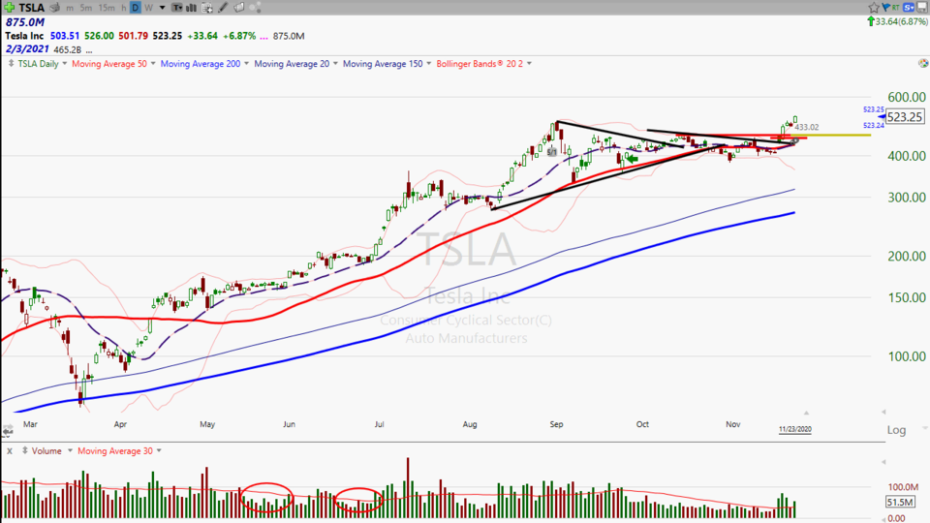Open the timeframe dropdown arrow

point(162,8)
